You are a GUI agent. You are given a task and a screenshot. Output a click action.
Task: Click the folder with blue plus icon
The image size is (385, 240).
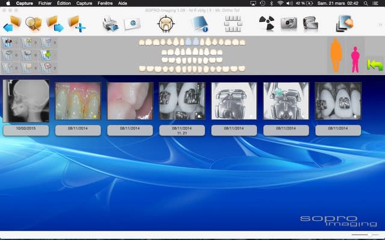(x=77, y=23)
